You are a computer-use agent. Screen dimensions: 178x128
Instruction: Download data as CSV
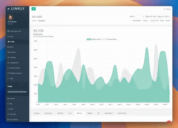click(154, 21)
